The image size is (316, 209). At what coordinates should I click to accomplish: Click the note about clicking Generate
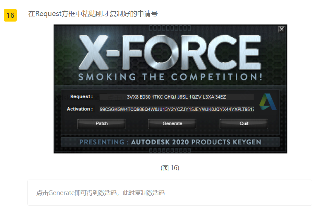tap(101, 193)
